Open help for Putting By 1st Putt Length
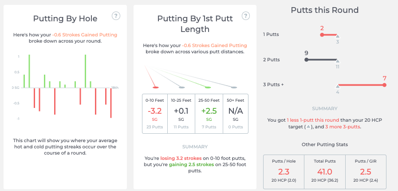Viewport: 398px width, 191px height. (246, 16)
